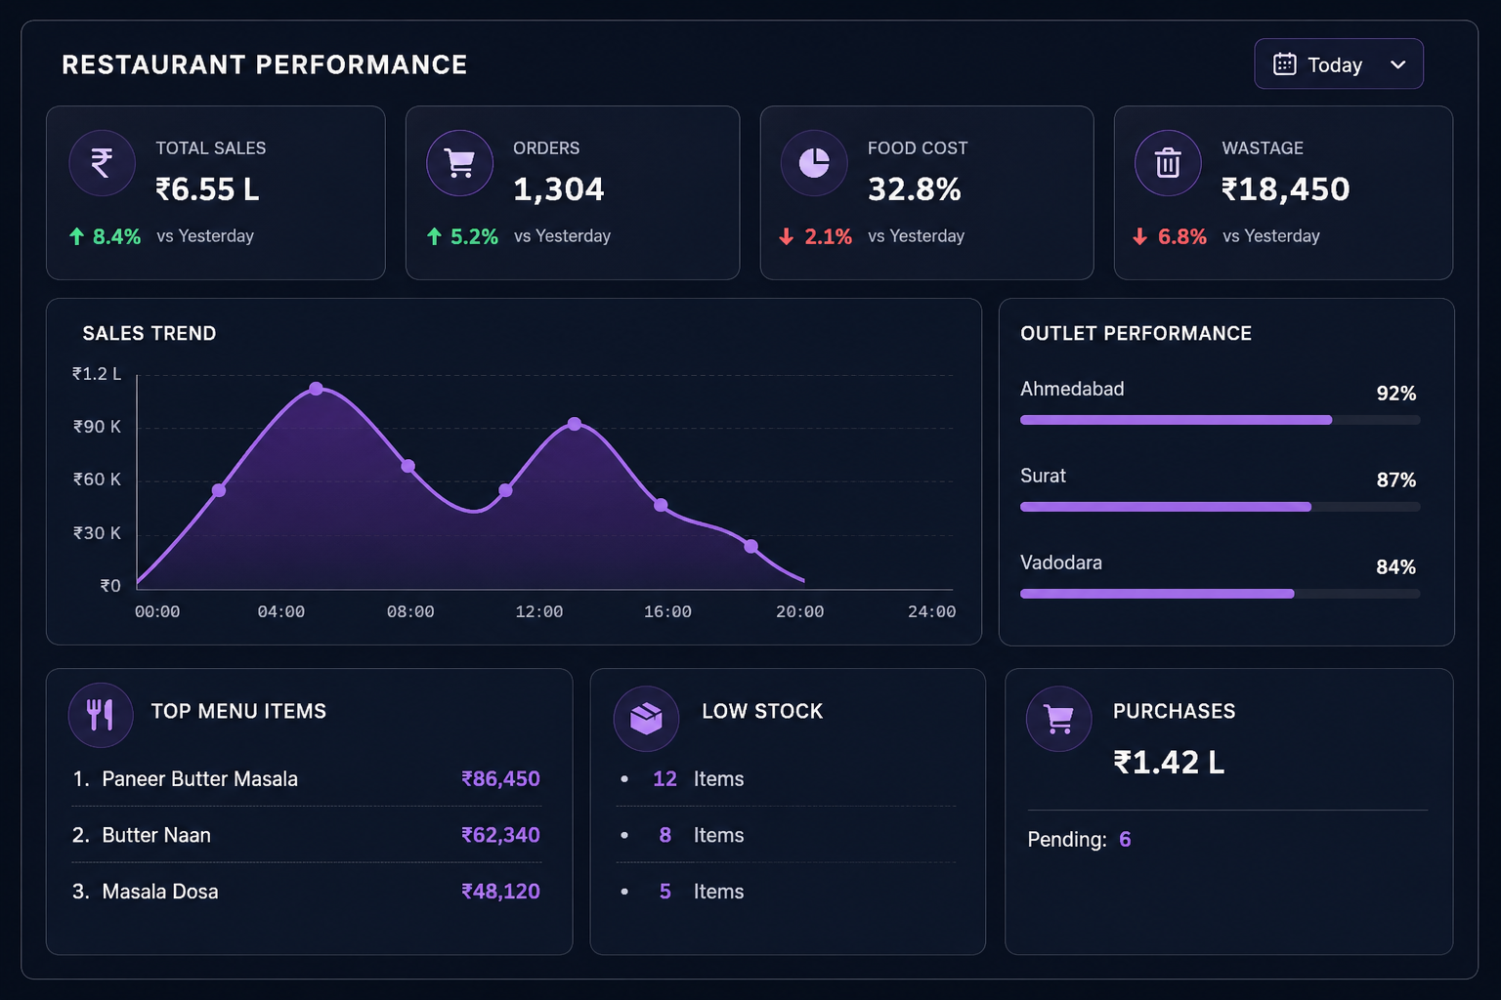1501x1000 pixels.
Task: Click the box icon in Low Stock
Action: 646,719
